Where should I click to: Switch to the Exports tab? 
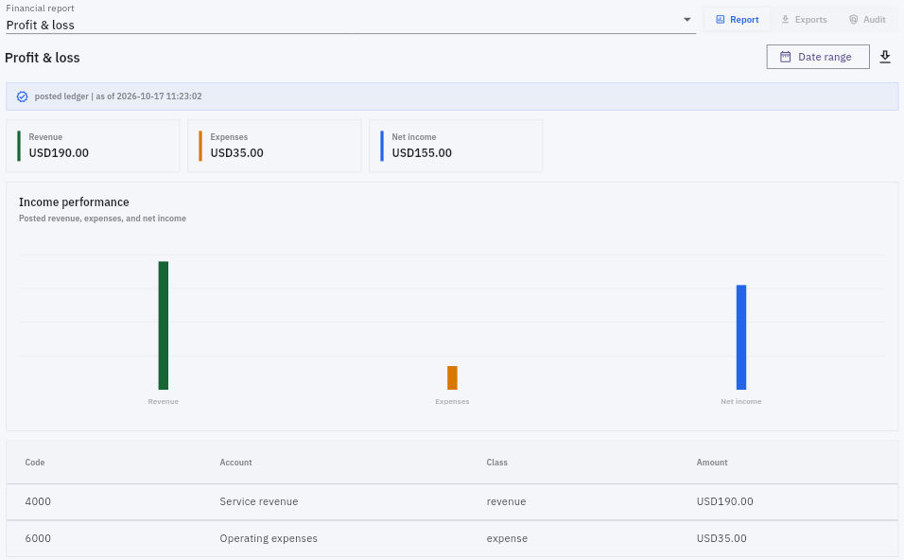click(804, 20)
